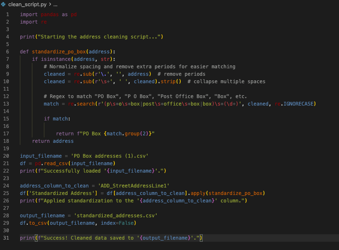This screenshot has width=339, height=250.
Task: Select line number 20 in the gutter
Action: click(x=6, y=156)
